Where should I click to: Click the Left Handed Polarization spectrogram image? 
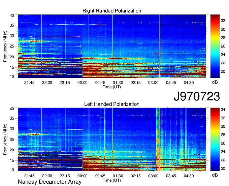tap(112, 139)
